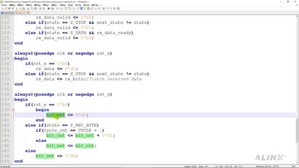This screenshot has height=168, width=299.
Task: Click the Stop Recording macro icon
Action: coord(107,8)
